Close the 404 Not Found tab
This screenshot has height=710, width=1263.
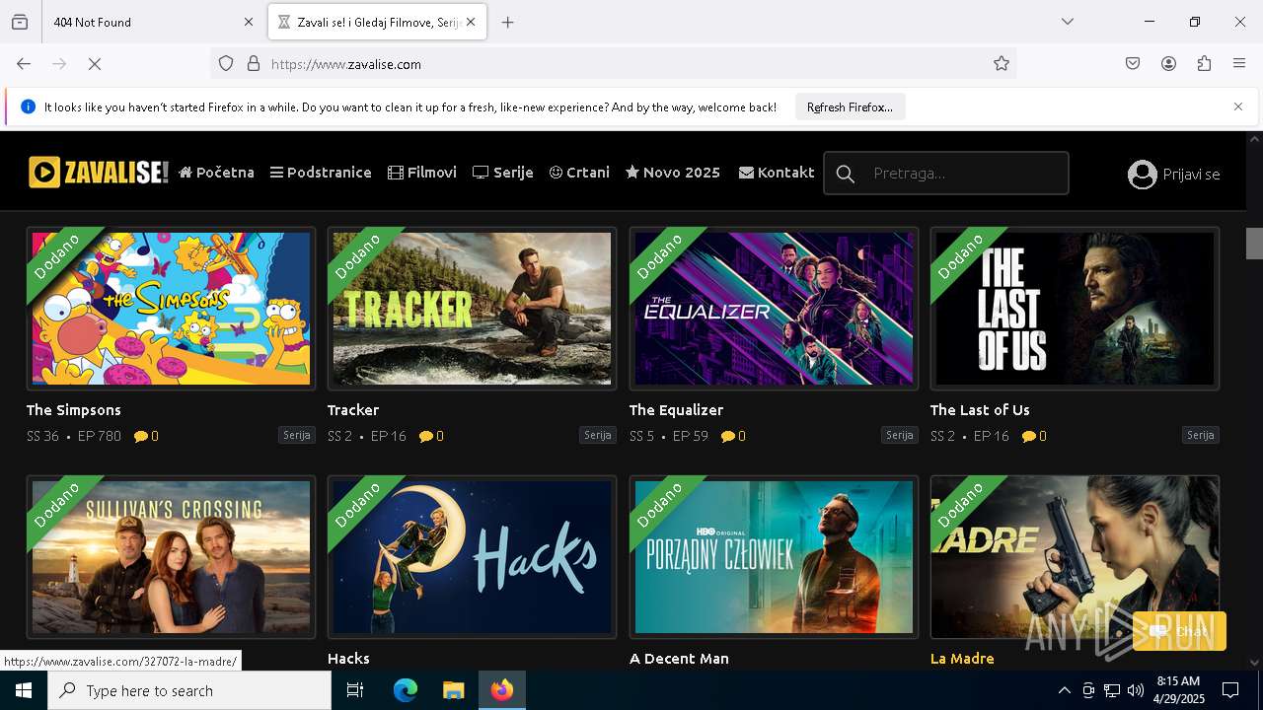249,22
